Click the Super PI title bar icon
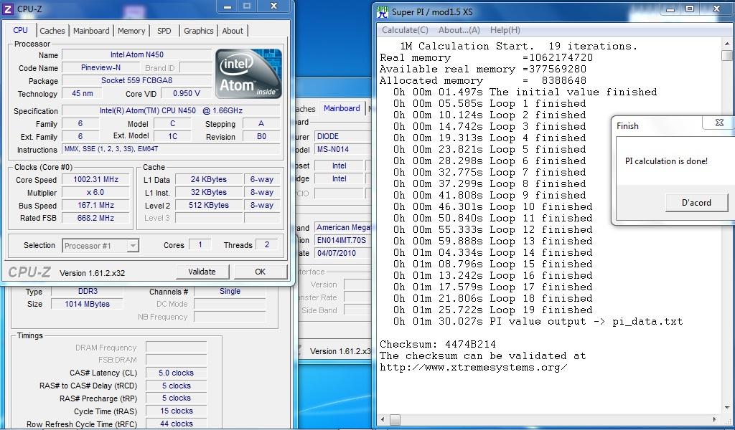This screenshot has height=430, width=735. click(383, 11)
